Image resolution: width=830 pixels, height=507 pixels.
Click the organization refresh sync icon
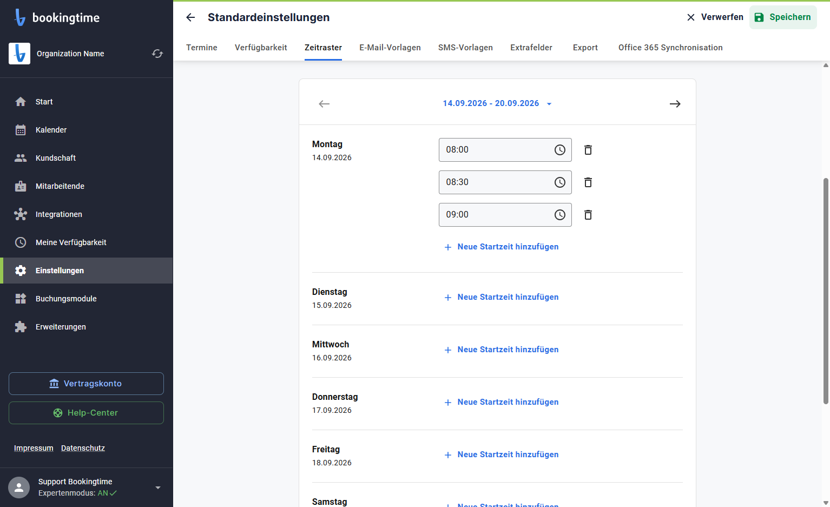(157, 54)
